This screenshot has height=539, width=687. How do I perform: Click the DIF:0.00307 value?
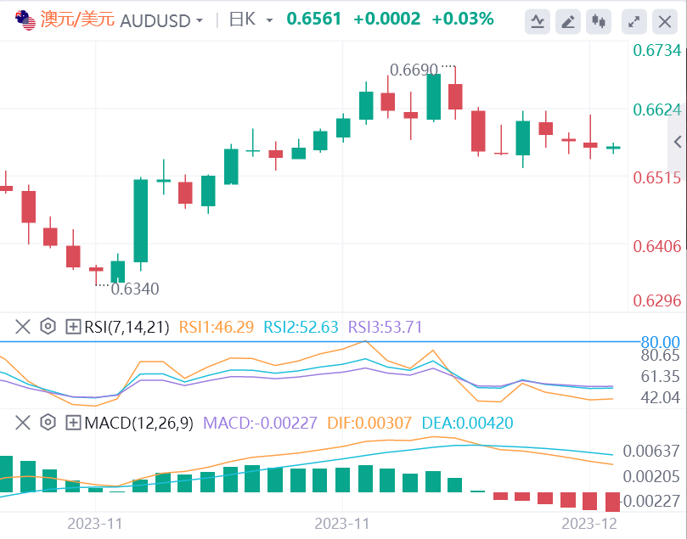click(369, 423)
